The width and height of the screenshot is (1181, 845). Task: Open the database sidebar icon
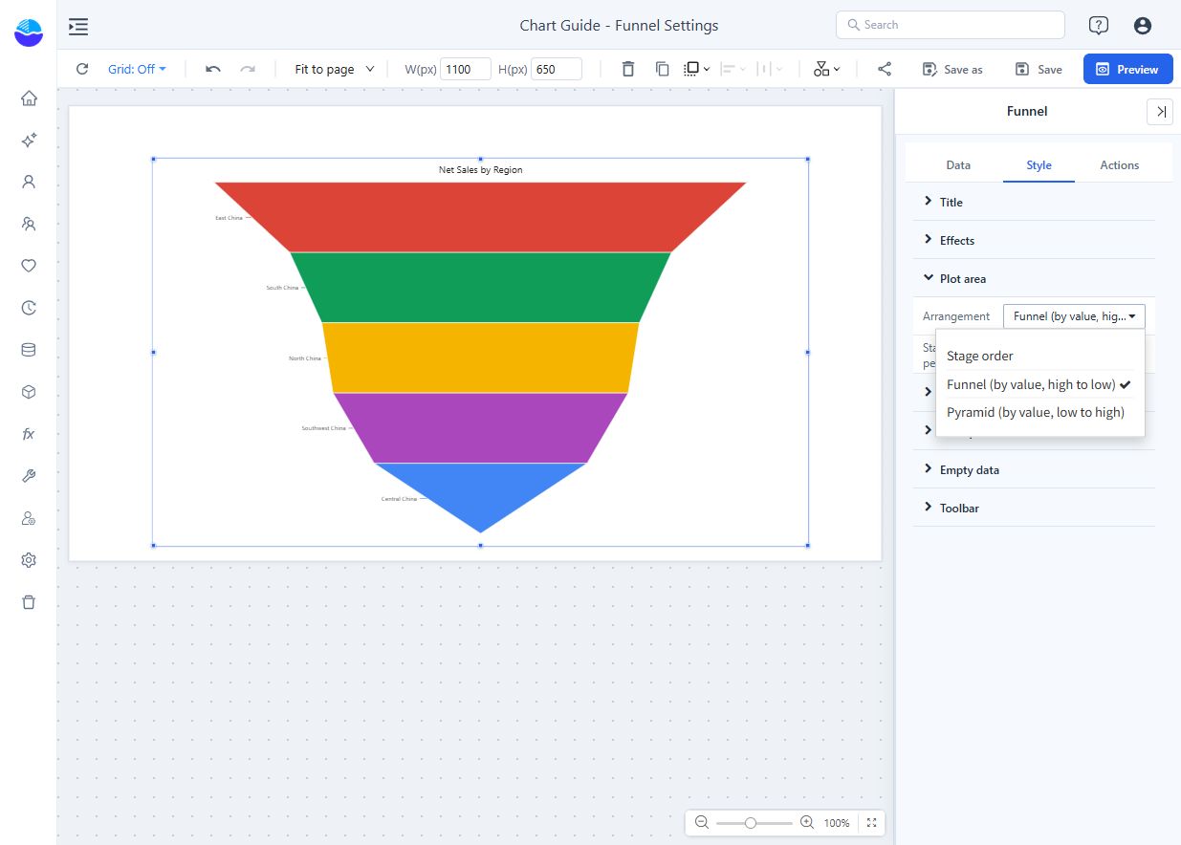click(x=29, y=350)
